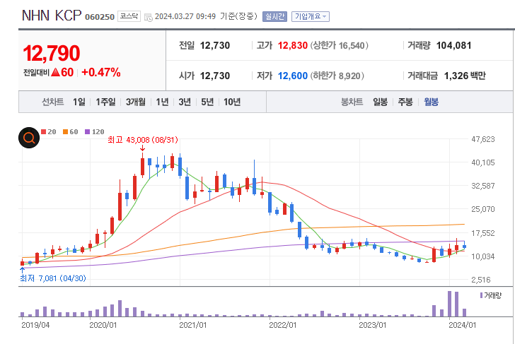Viewport: 515px width, 344px height.
Task: Click the orange magnifier zoom icon on chart
Action: coord(29,138)
